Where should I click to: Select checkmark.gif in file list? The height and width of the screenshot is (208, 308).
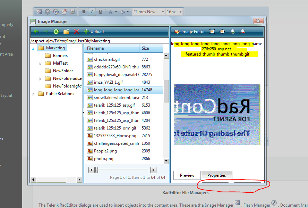click(x=124, y=59)
